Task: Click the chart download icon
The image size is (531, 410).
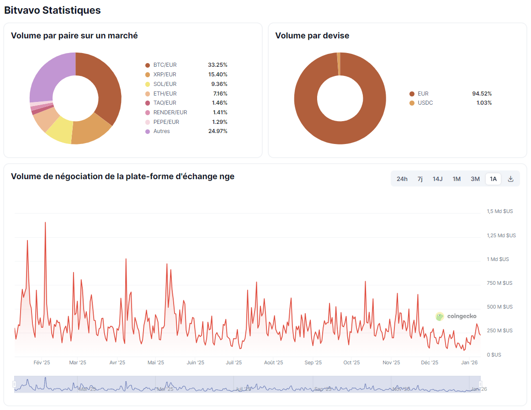Action: click(510, 179)
